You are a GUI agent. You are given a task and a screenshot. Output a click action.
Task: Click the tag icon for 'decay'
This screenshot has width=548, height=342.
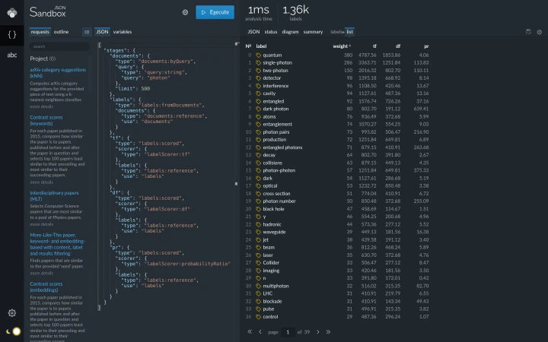click(x=258, y=155)
